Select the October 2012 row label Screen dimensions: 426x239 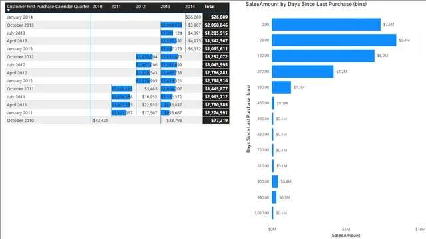pyautogui.click(x=20, y=57)
